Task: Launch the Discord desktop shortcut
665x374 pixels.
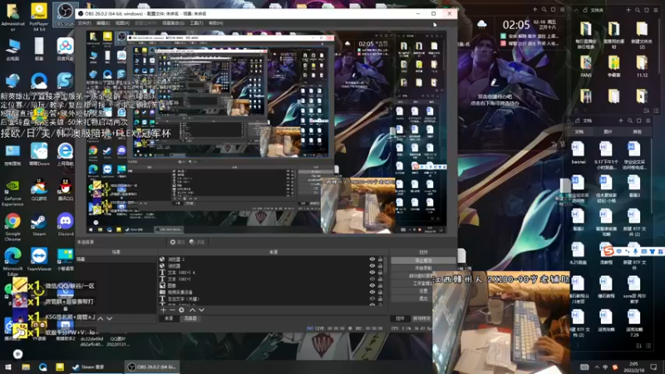Action: (x=65, y=224)
